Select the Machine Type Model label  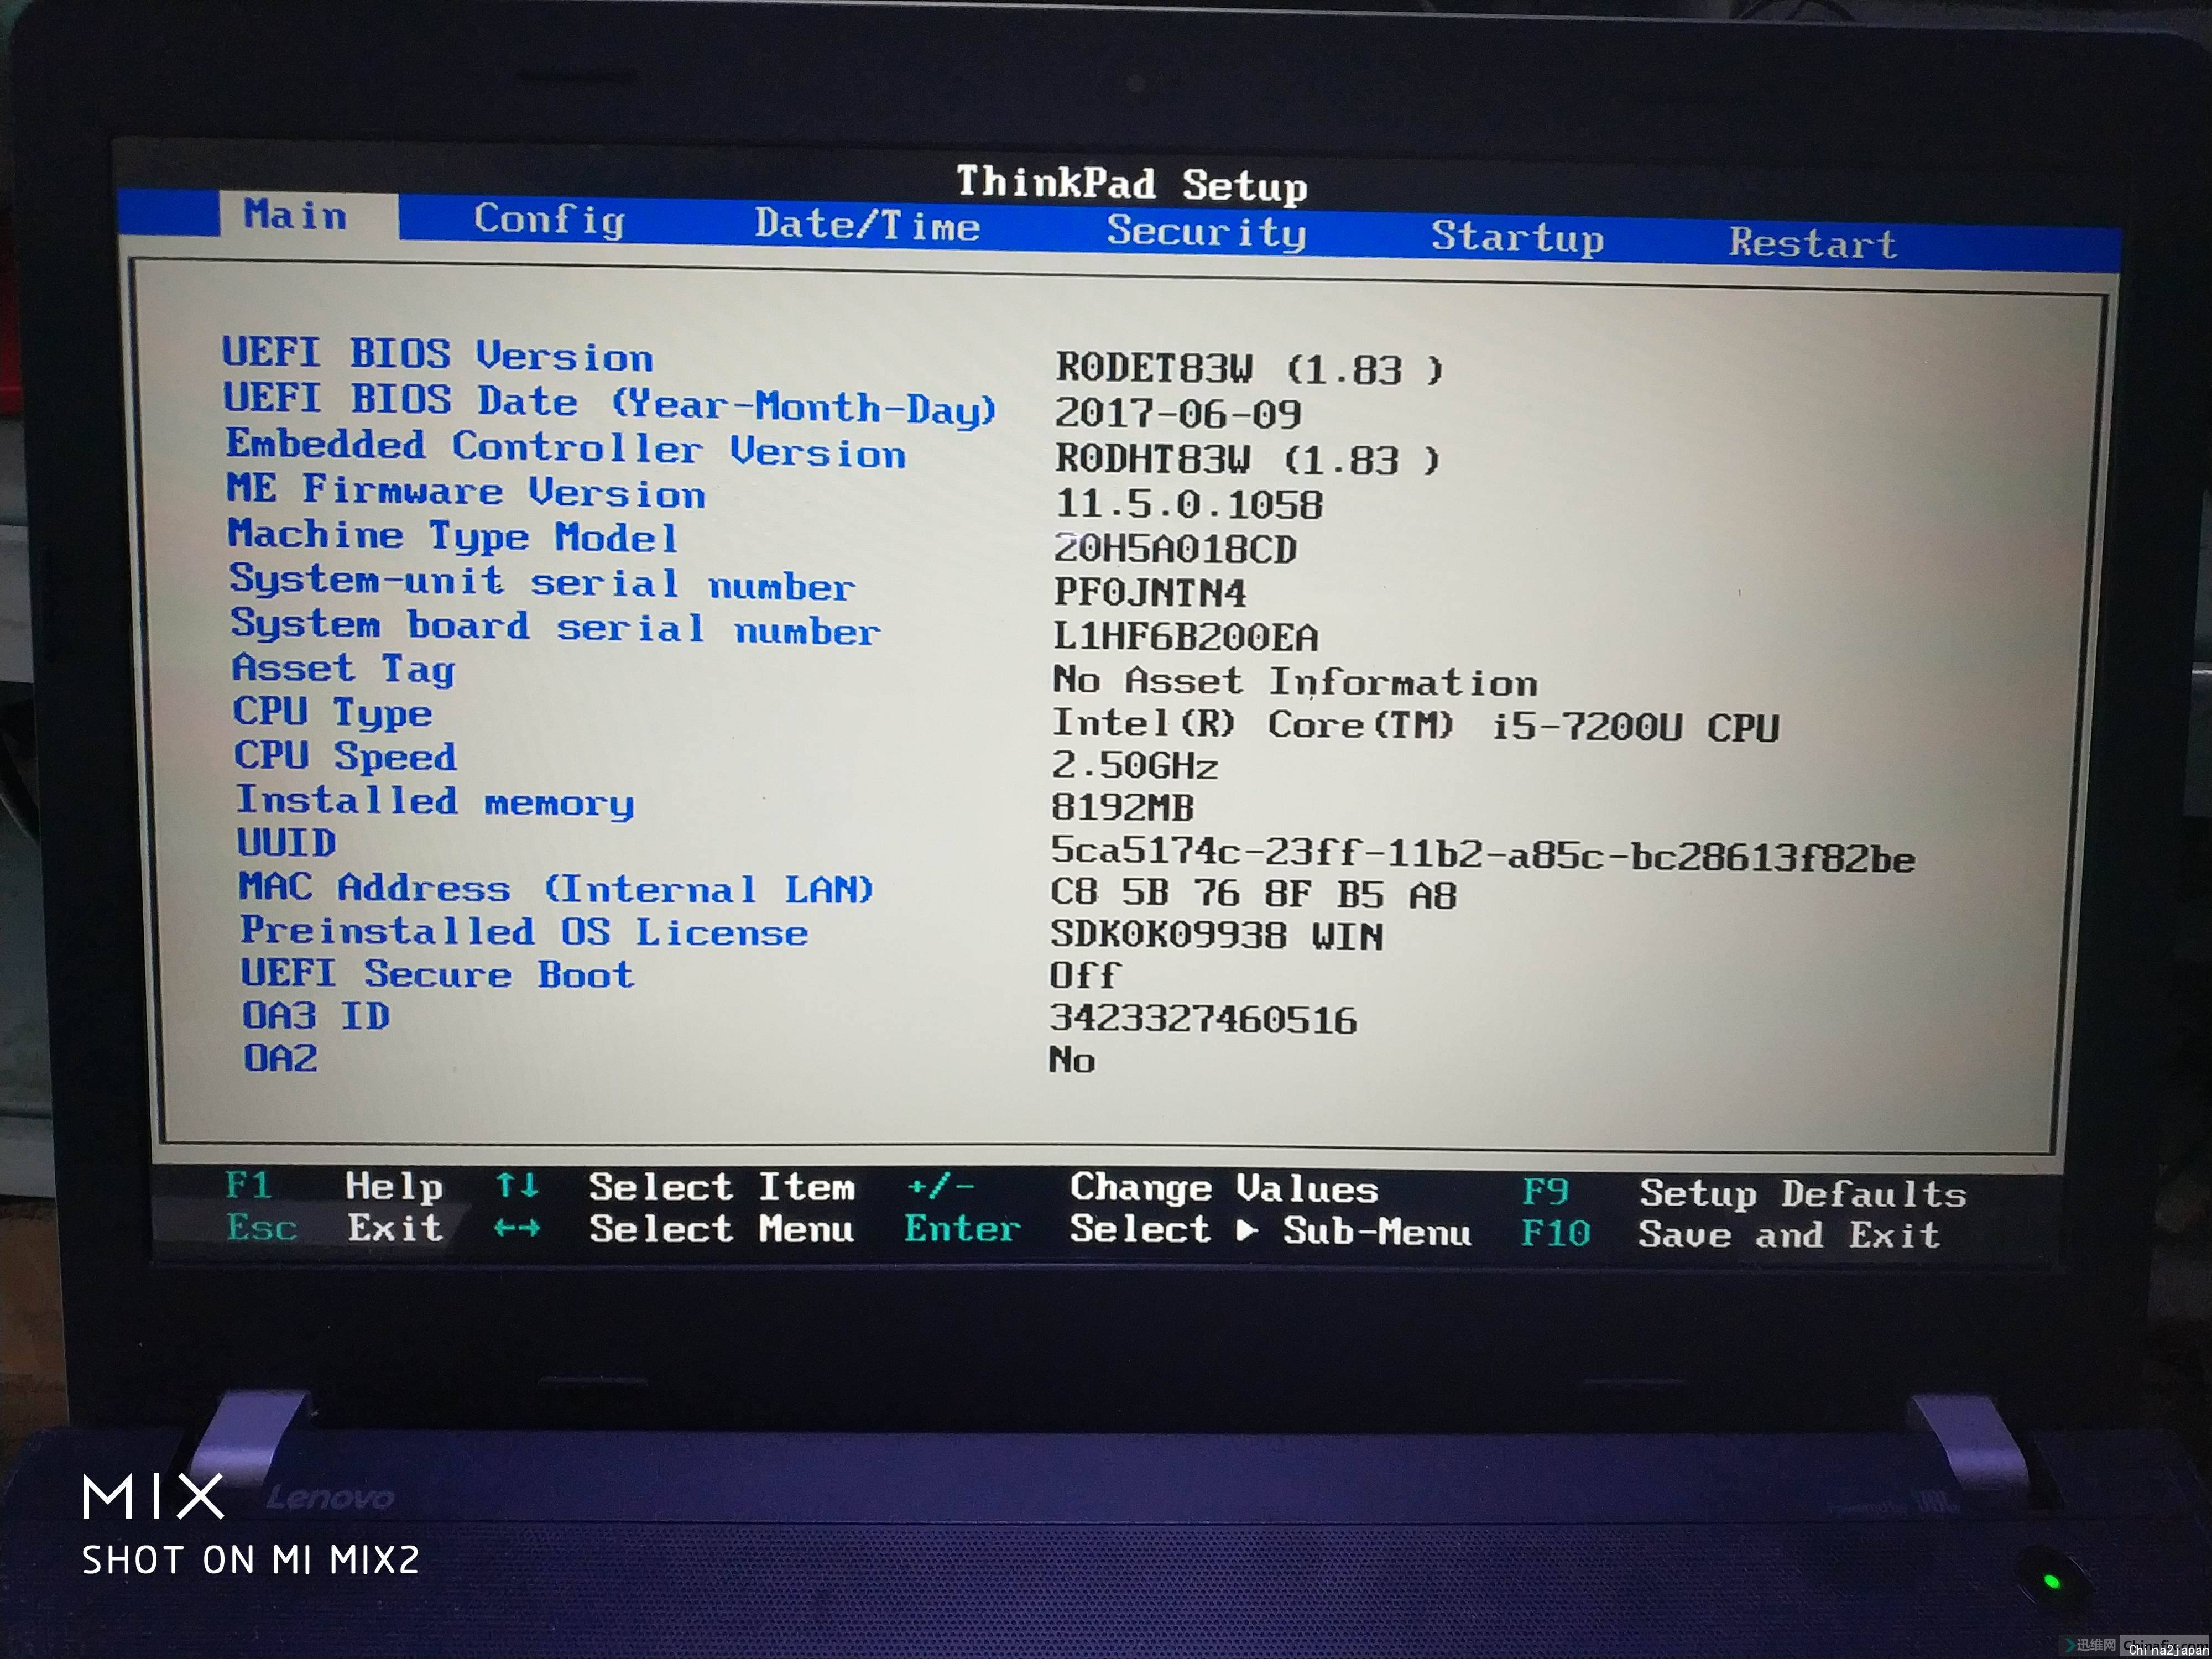pos(453,536)
